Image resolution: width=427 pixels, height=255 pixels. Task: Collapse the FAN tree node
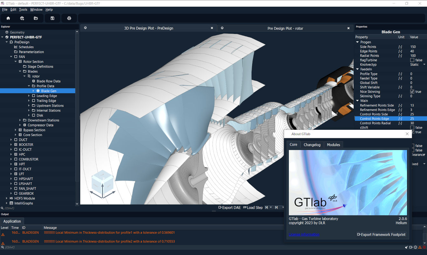click(x=11, y=57)
